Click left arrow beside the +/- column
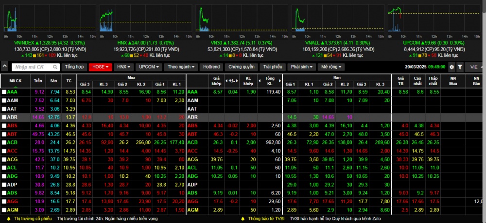This screenshot has height=223, width=486. tap(227, 80)
